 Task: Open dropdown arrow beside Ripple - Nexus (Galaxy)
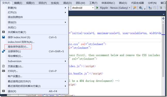[x=130, y=8]
